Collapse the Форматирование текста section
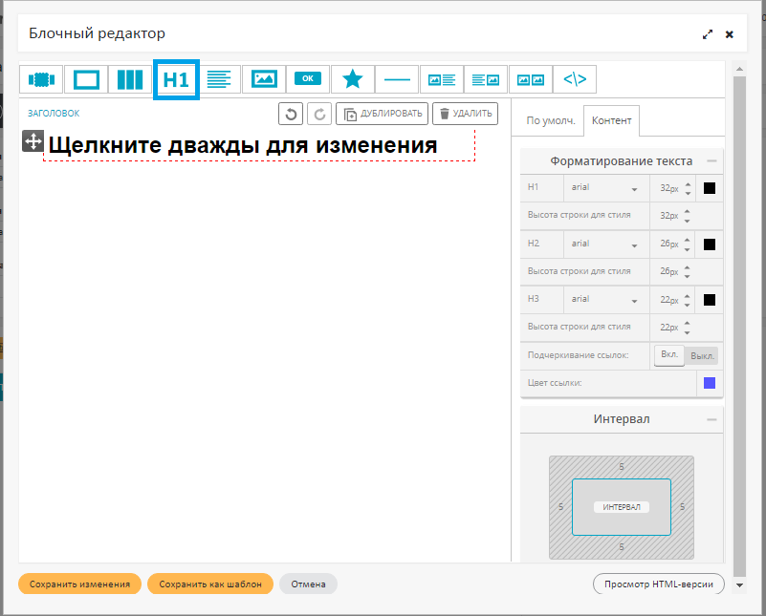This screenshot has height=616, width=766. [x=711, y=161]
